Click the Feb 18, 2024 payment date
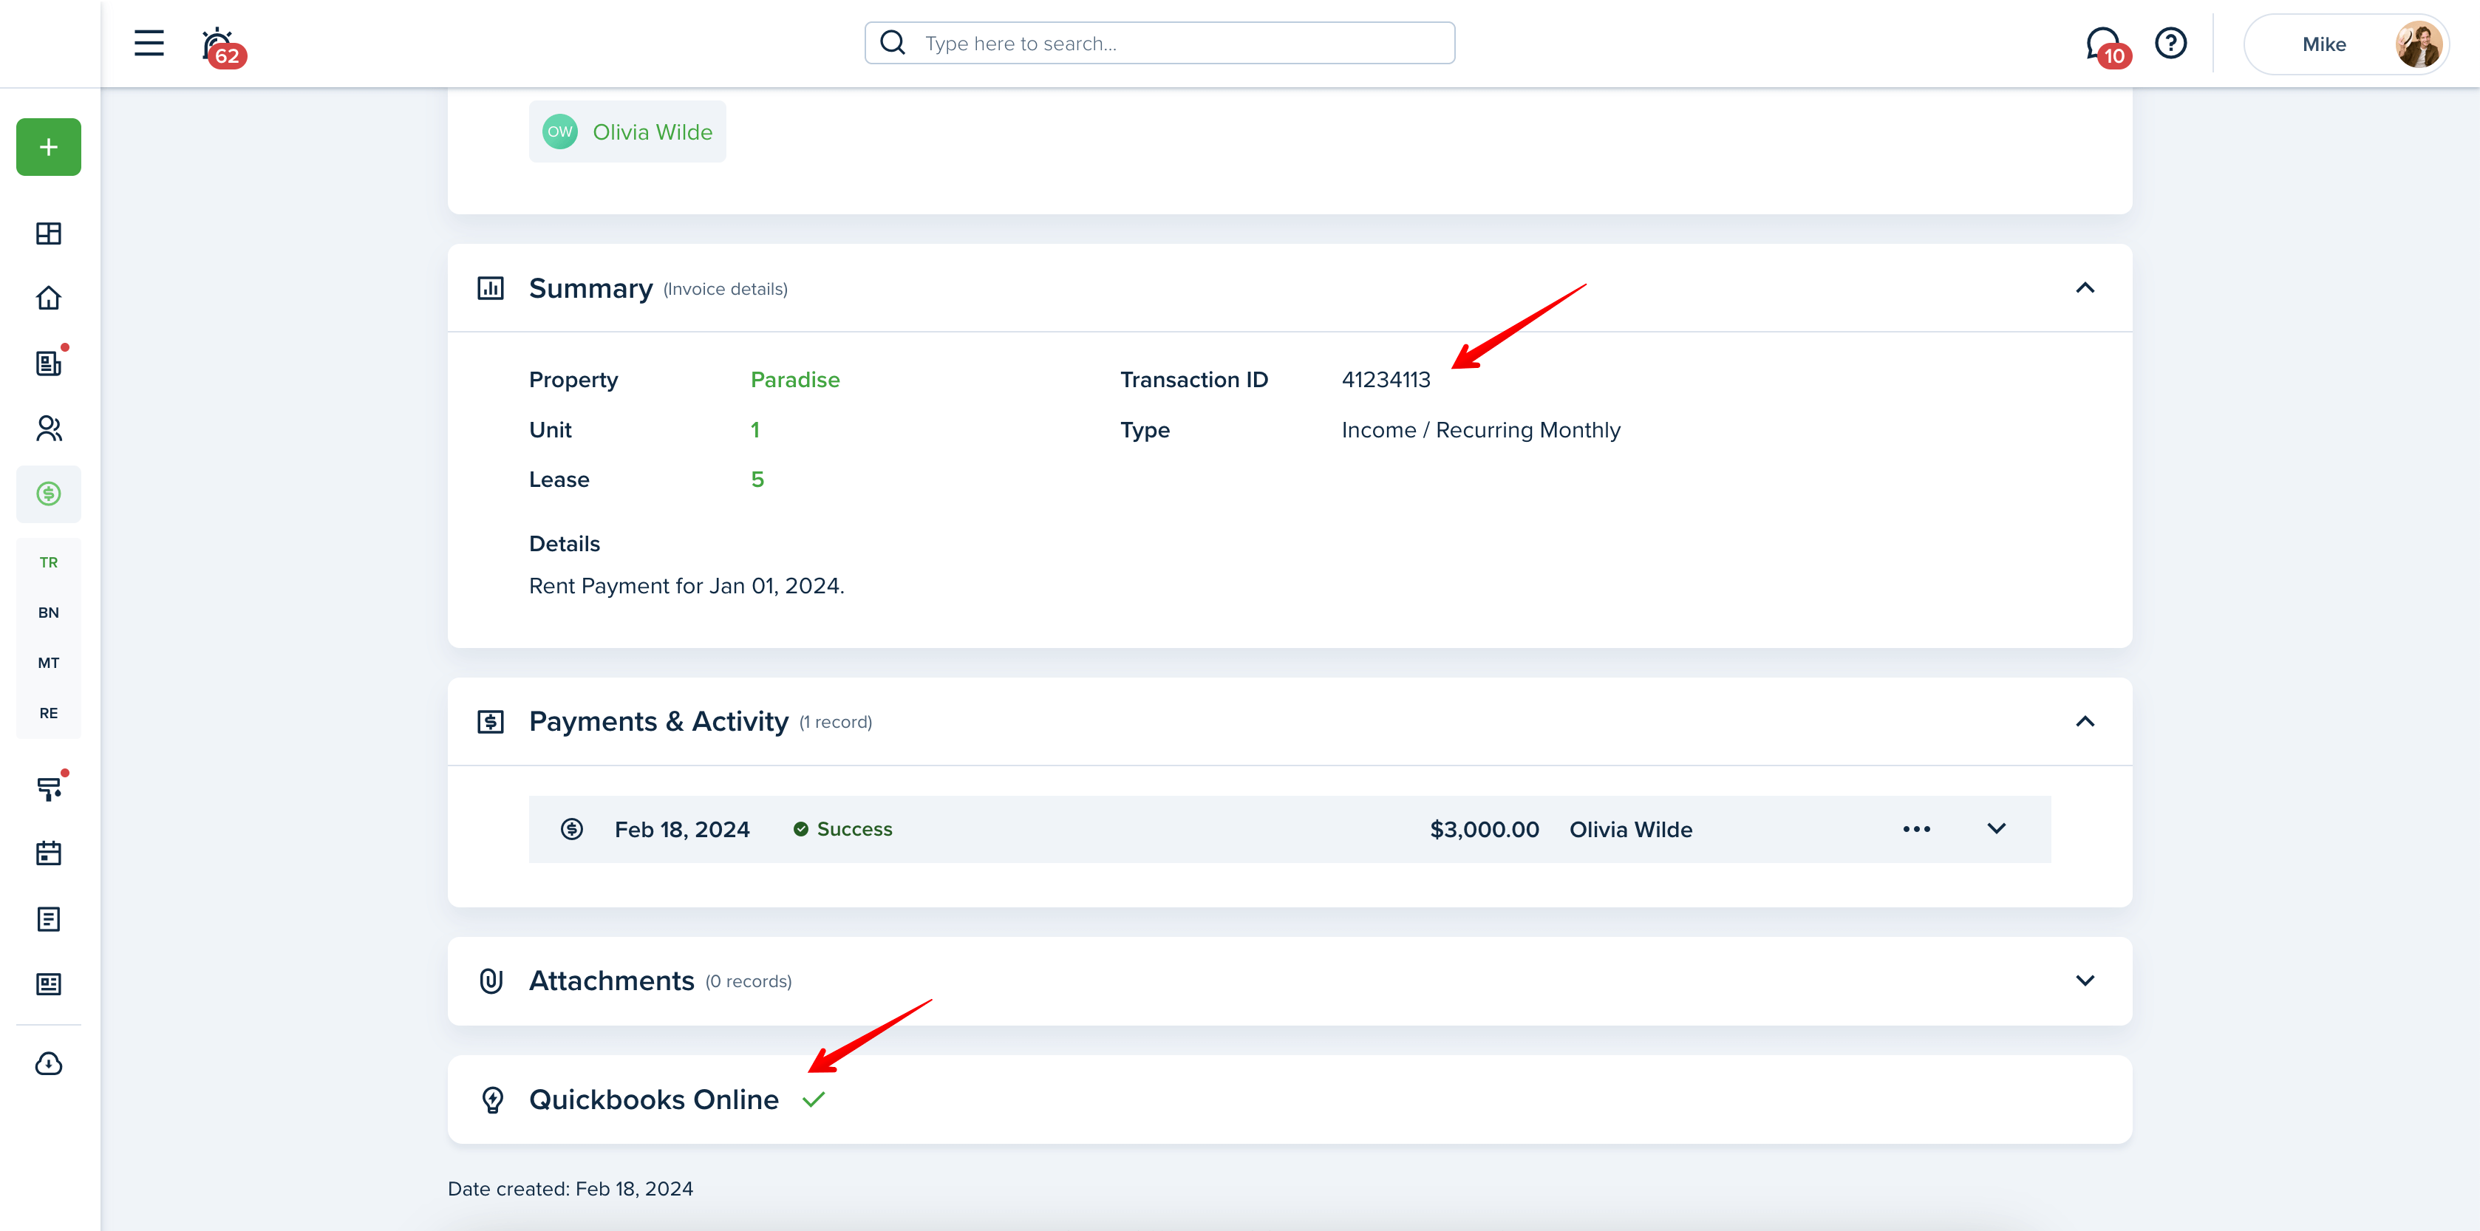This screenshot has width=2480, height=1231. [x=681, y=830]
